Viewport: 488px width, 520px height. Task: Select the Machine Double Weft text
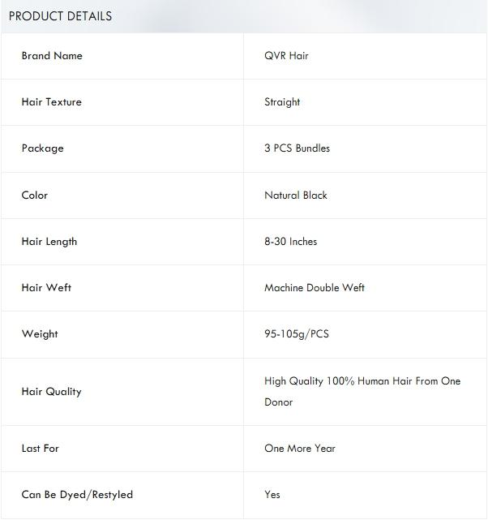point(315,288)
